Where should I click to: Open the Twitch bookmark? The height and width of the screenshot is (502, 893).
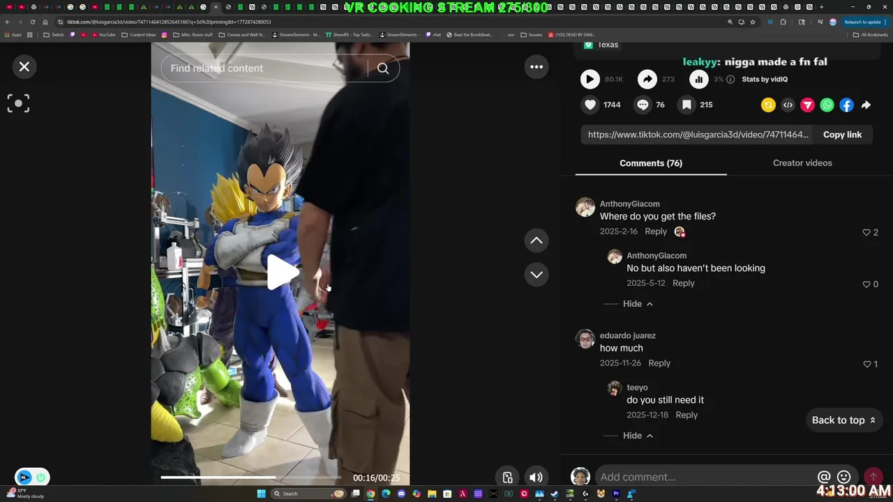[x=54, y=35]
